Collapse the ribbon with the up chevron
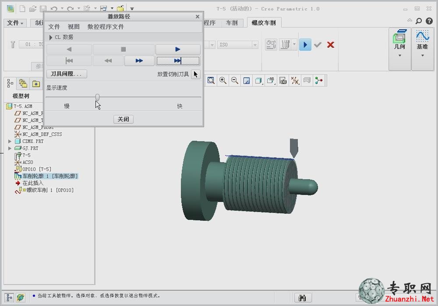438x306 pixels. [x=410, y=21]
